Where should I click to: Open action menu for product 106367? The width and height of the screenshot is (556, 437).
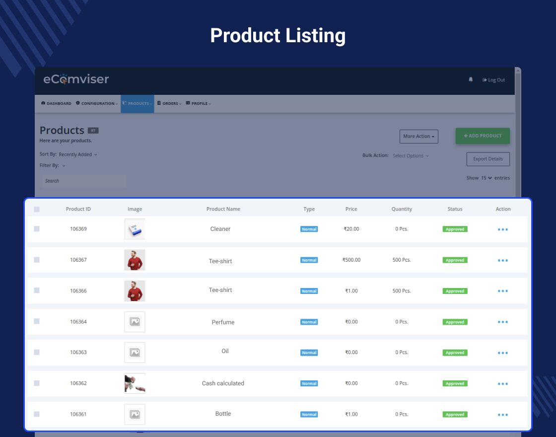pos(502,260)
